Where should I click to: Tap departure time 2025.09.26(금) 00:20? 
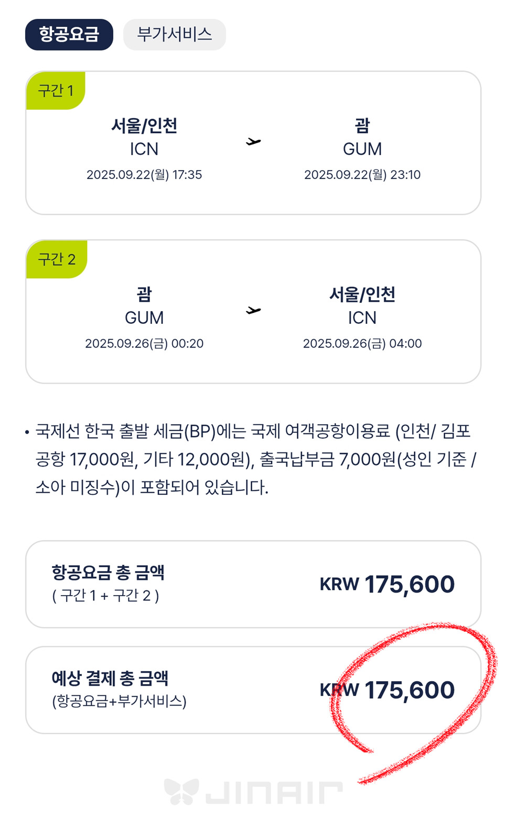point(144,344)
